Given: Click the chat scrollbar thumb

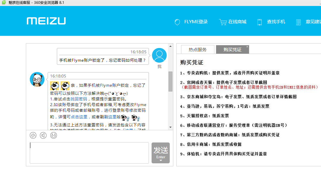Looking at the screenshot, I should (x=171, y=81).
